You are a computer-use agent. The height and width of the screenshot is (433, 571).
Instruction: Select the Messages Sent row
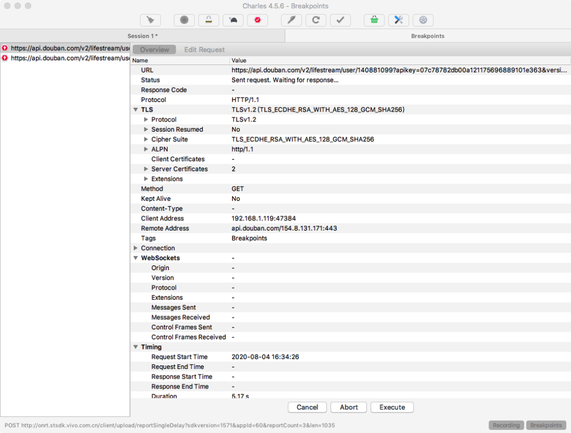(x=351, y=307)
